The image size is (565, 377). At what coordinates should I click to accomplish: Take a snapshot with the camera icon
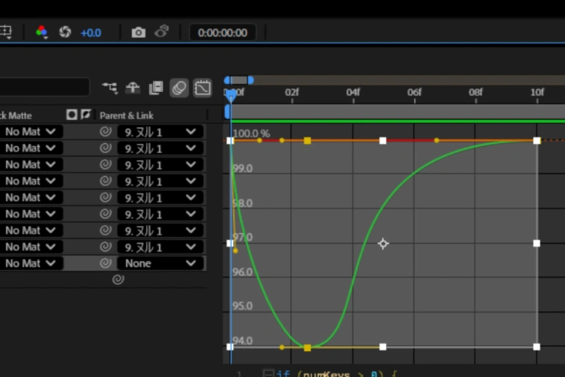tap(138, 32)
